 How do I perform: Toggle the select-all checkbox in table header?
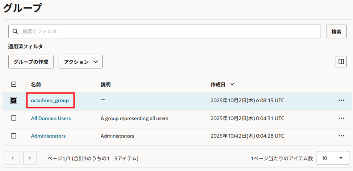pos(14,84)
